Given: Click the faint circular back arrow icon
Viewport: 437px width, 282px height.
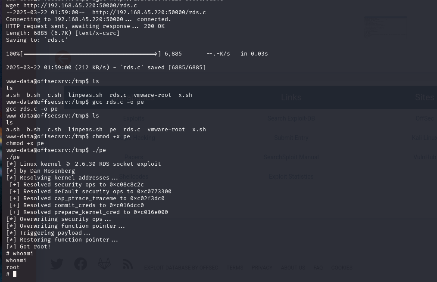Looking at the screenshot, I should click(63, 59).
